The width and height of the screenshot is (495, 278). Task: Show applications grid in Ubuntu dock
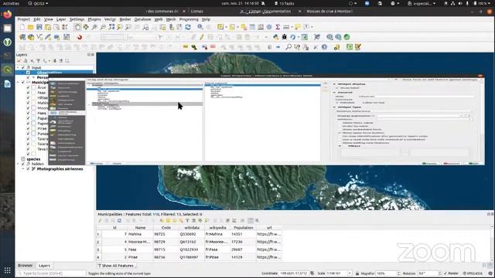[x=7, y=270]
